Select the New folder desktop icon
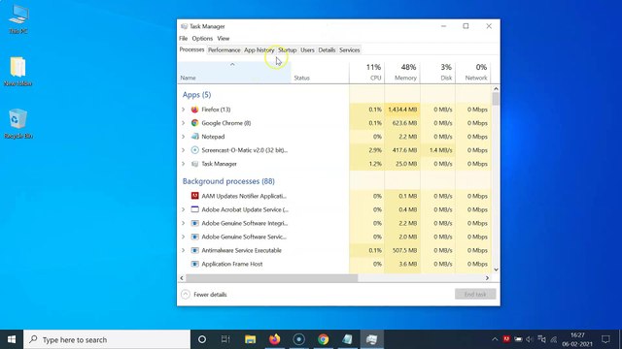Image resolution: width=622 pixels, height=349 pixels. pyautogui.click(x=18, y=72)
